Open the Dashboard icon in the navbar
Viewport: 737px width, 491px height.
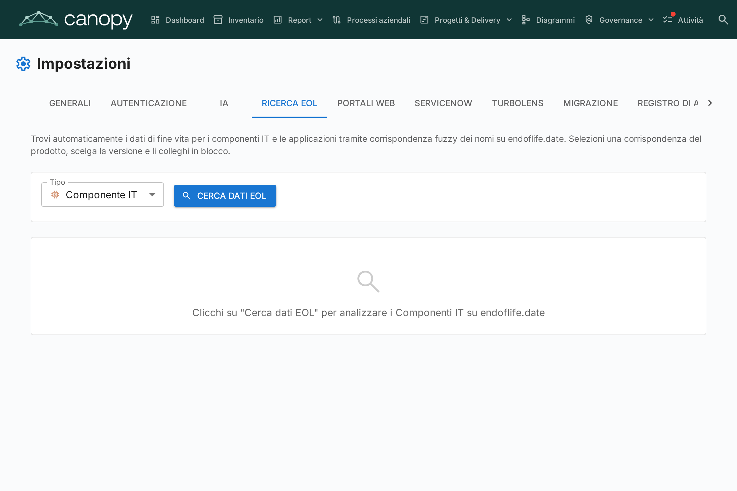tap(155, 20)
